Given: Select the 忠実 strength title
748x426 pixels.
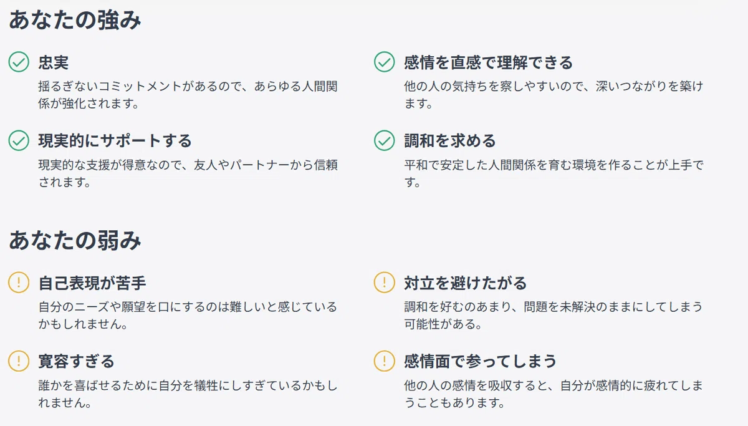Looking at the screenshot, I should (54, 62).
